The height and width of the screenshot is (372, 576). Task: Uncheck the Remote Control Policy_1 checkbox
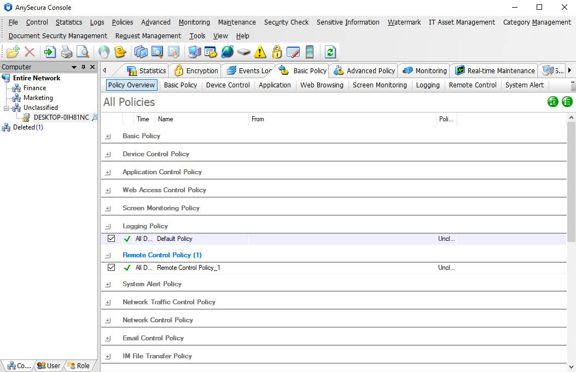point(112,268)
